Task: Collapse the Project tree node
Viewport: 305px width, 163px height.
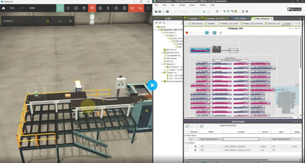Action: (156, 27)
